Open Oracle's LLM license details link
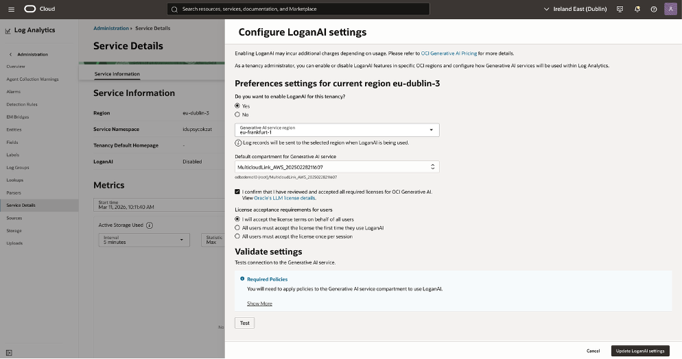Viewport: 682px width, 359px height. coord(285,198)
